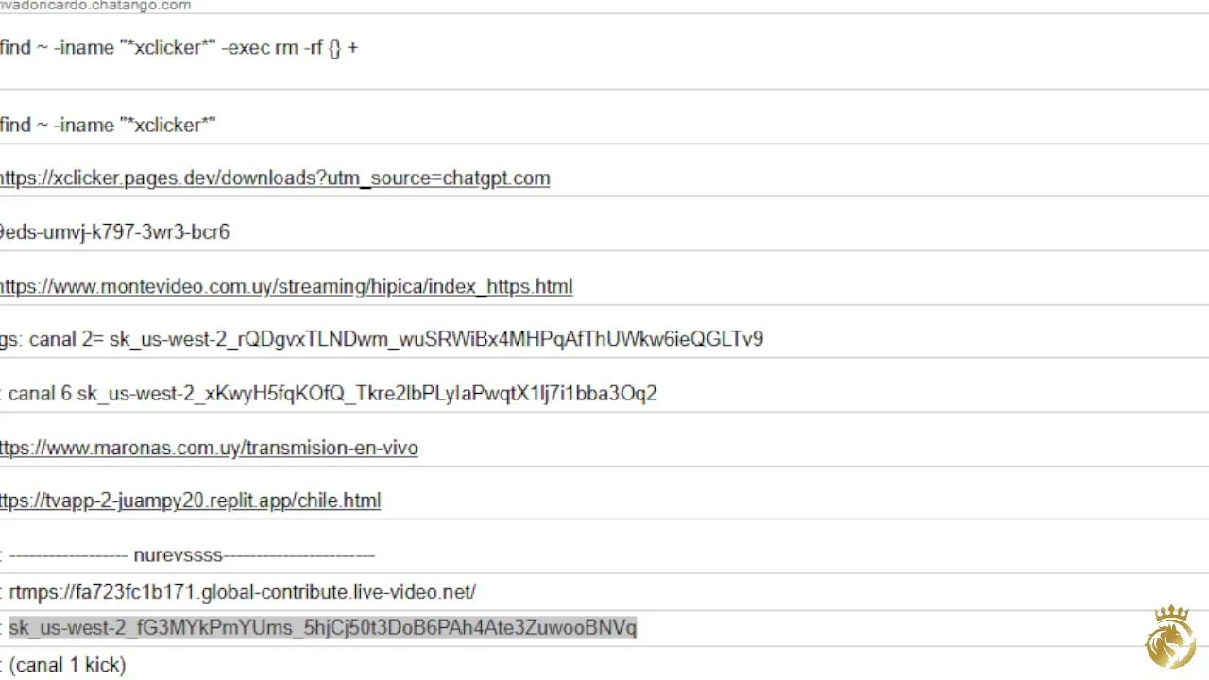Click the crown atop the gold logo
This screenshot has height=680, width=1209.
[x=1171, y=617]
